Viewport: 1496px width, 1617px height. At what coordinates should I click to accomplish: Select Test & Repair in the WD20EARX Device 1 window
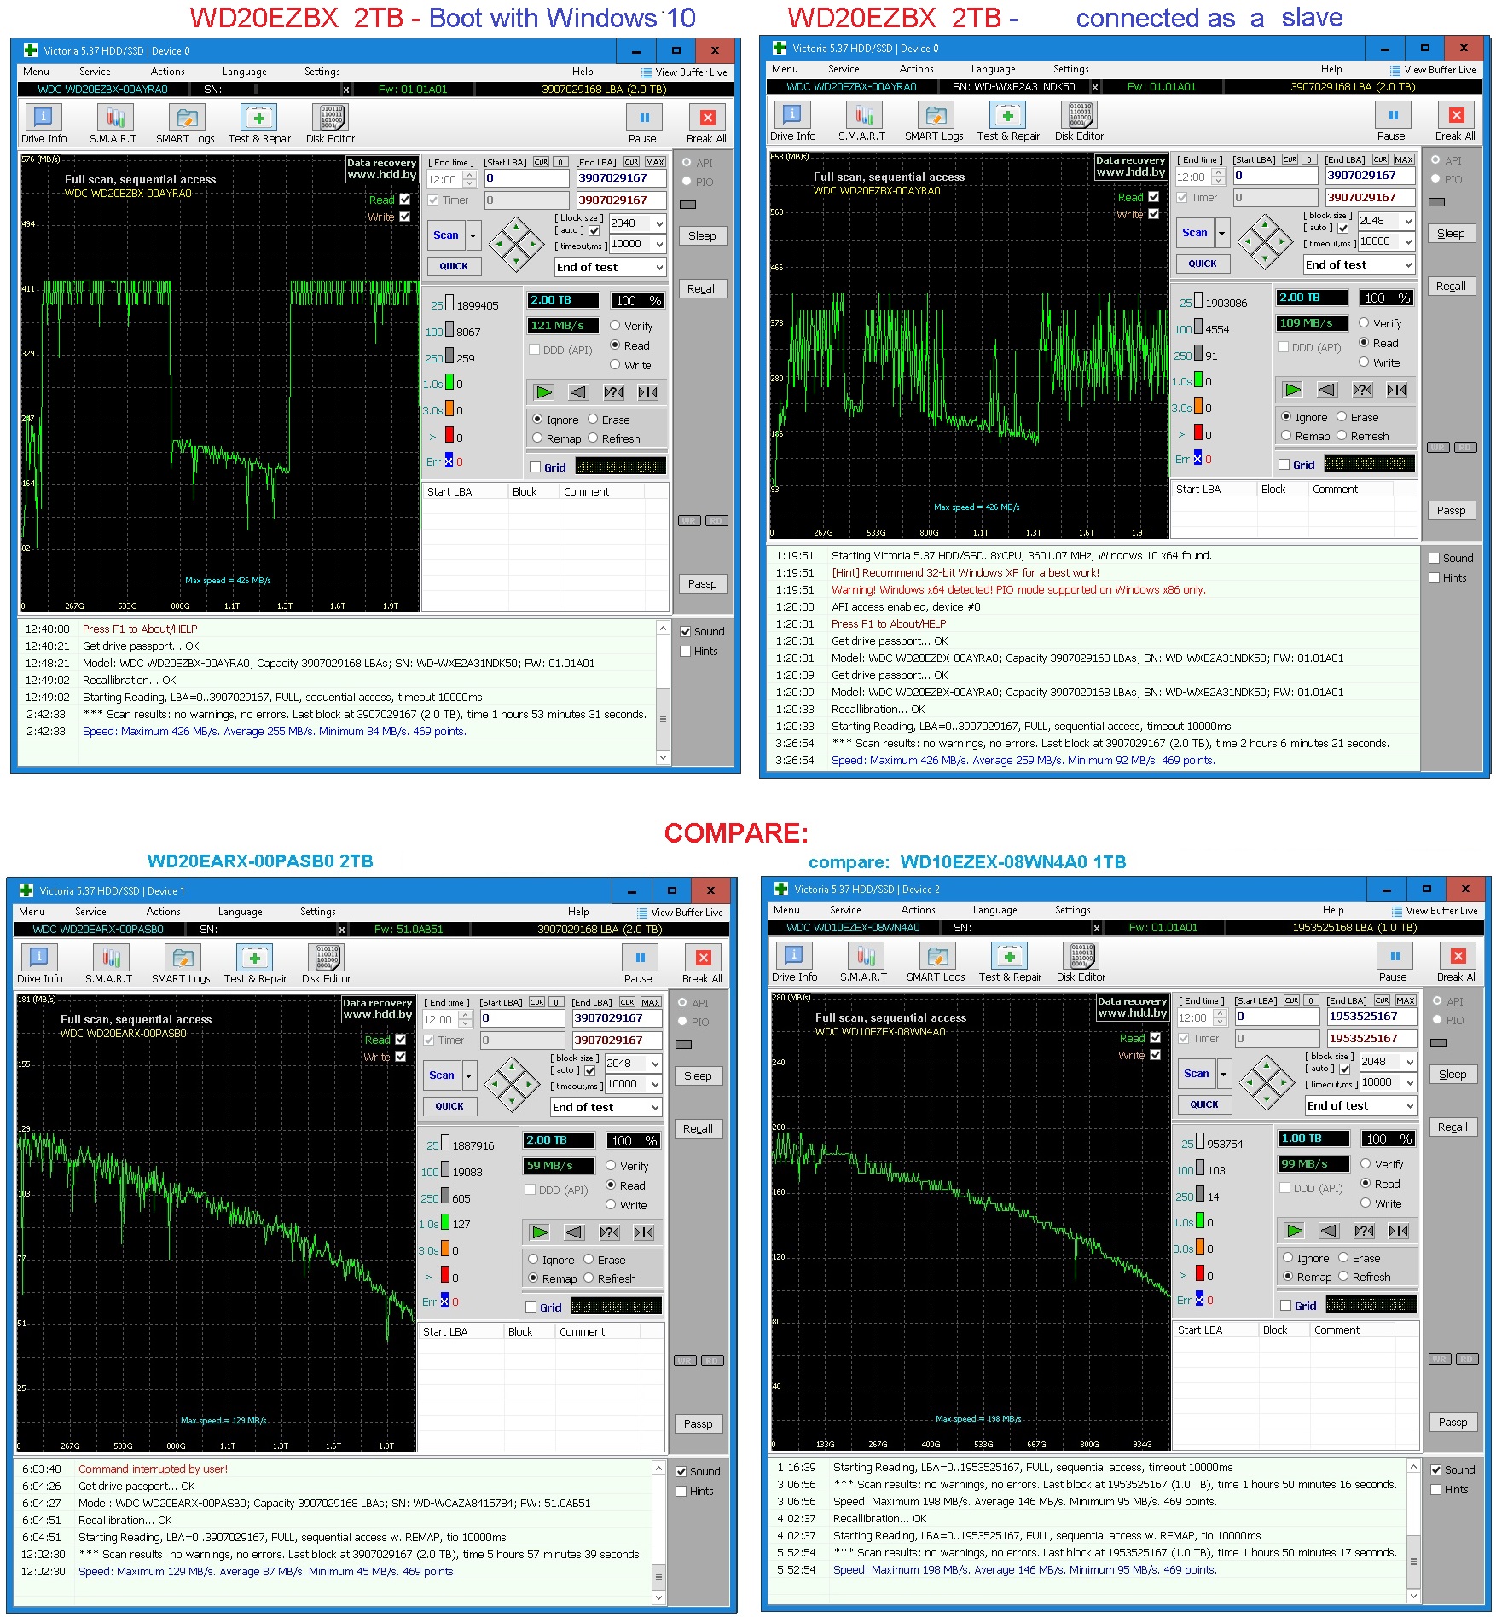255,964
